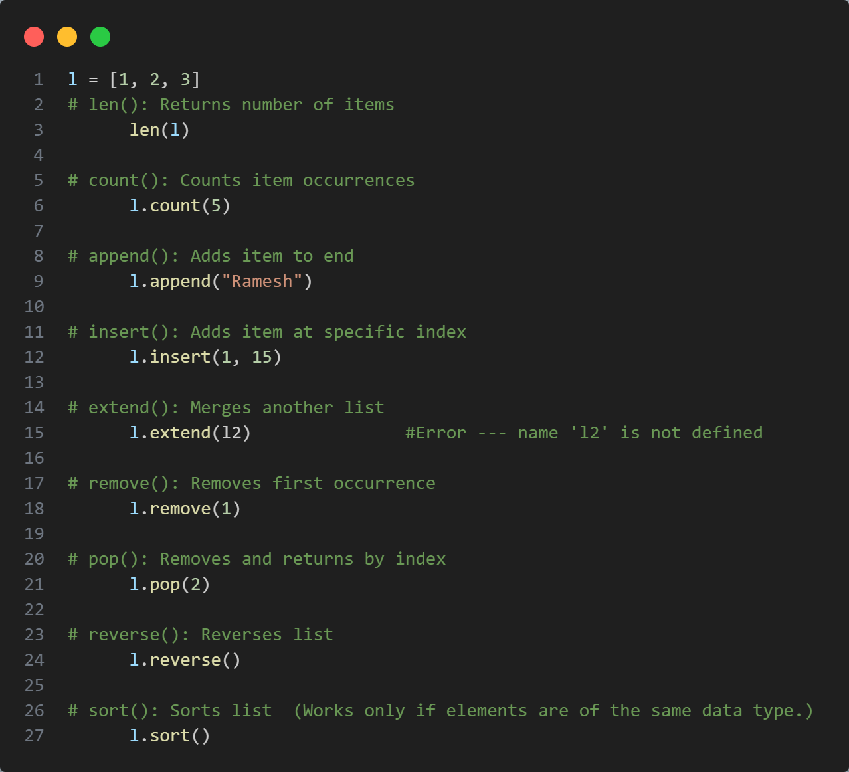Place cursor on the len(l) call
Viewport: 849px width, 772px height.
pos(159,130)
